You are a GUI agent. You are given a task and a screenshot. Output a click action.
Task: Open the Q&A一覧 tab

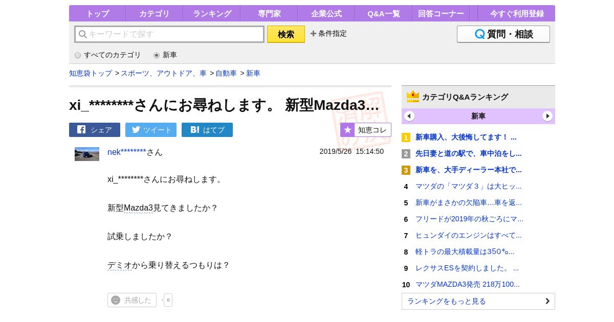(384, 14)
